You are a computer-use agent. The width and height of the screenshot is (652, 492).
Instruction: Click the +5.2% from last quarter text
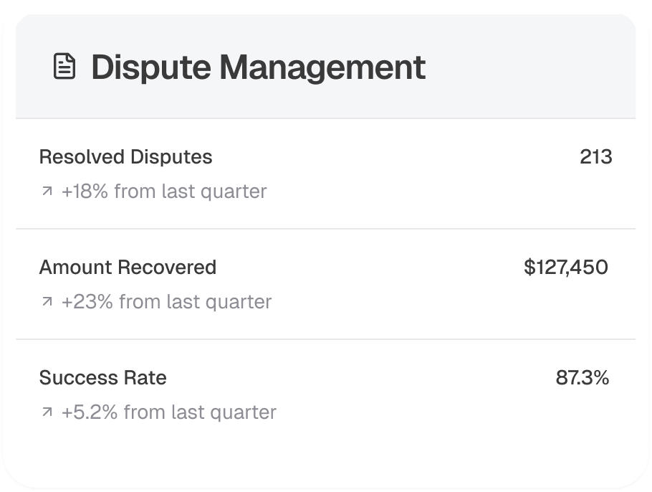coord(168,412)
